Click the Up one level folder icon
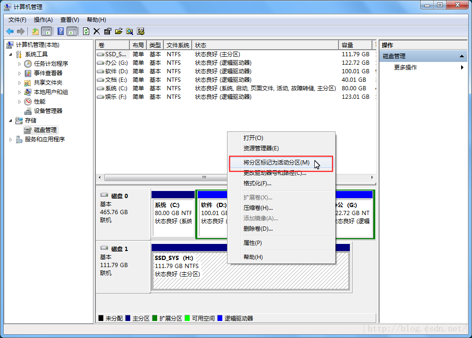Image resolution: width=472 pixels, height=338 pixels. click(35, 31)
